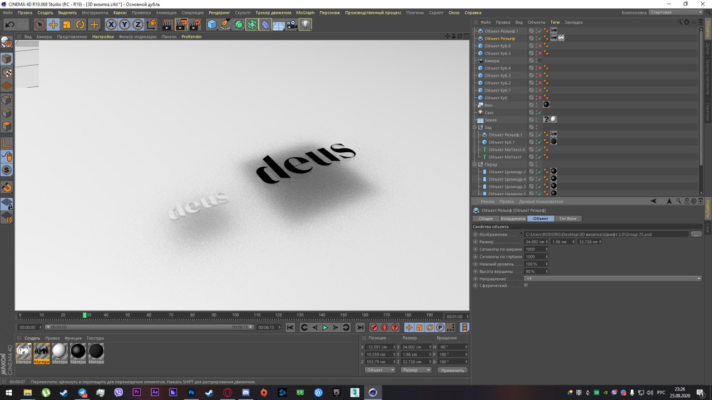Select the Live Selection tool

click(39, 24)
